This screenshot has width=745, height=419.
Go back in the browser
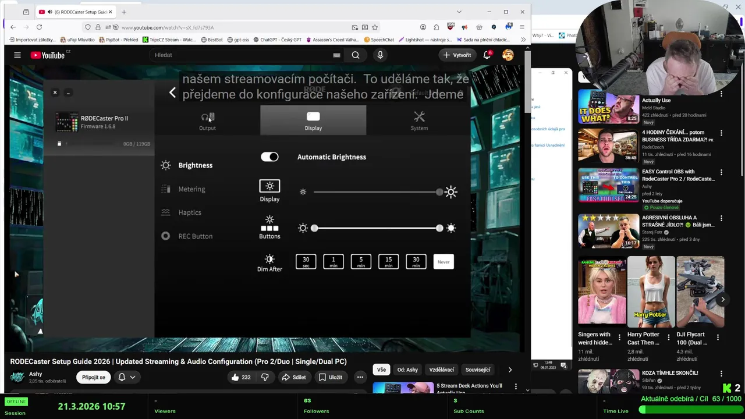[x=13, y=27]
